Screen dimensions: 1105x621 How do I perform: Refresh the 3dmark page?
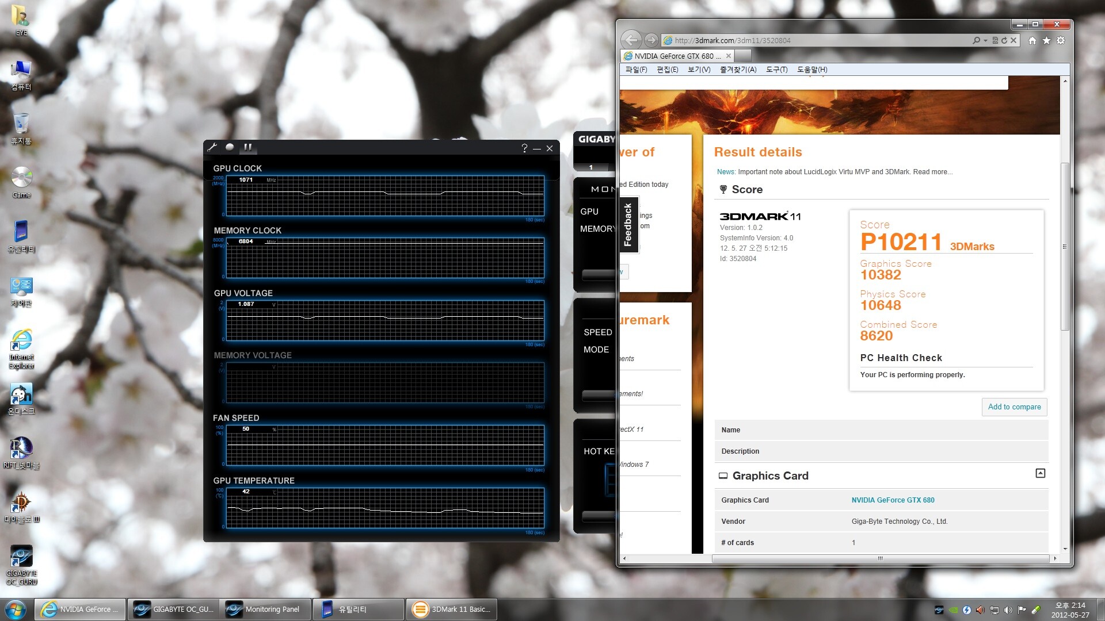pyautogui.click(x=1004, y=40)
